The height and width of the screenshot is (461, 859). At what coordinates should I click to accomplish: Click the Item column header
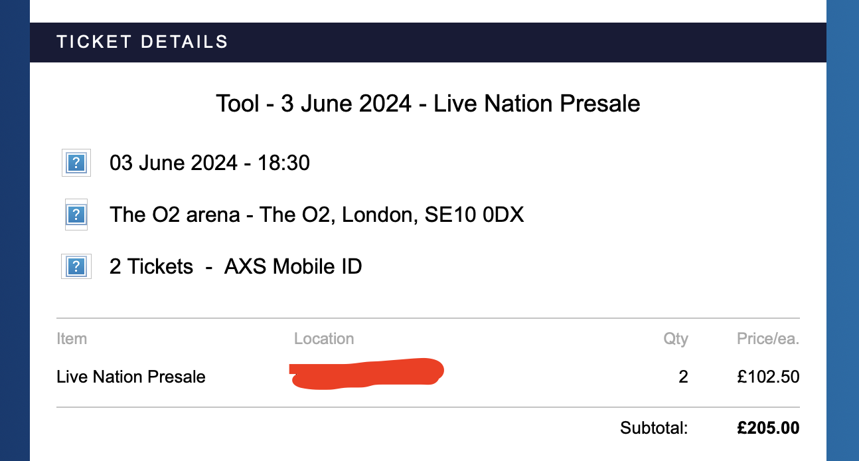coord(72,339)
